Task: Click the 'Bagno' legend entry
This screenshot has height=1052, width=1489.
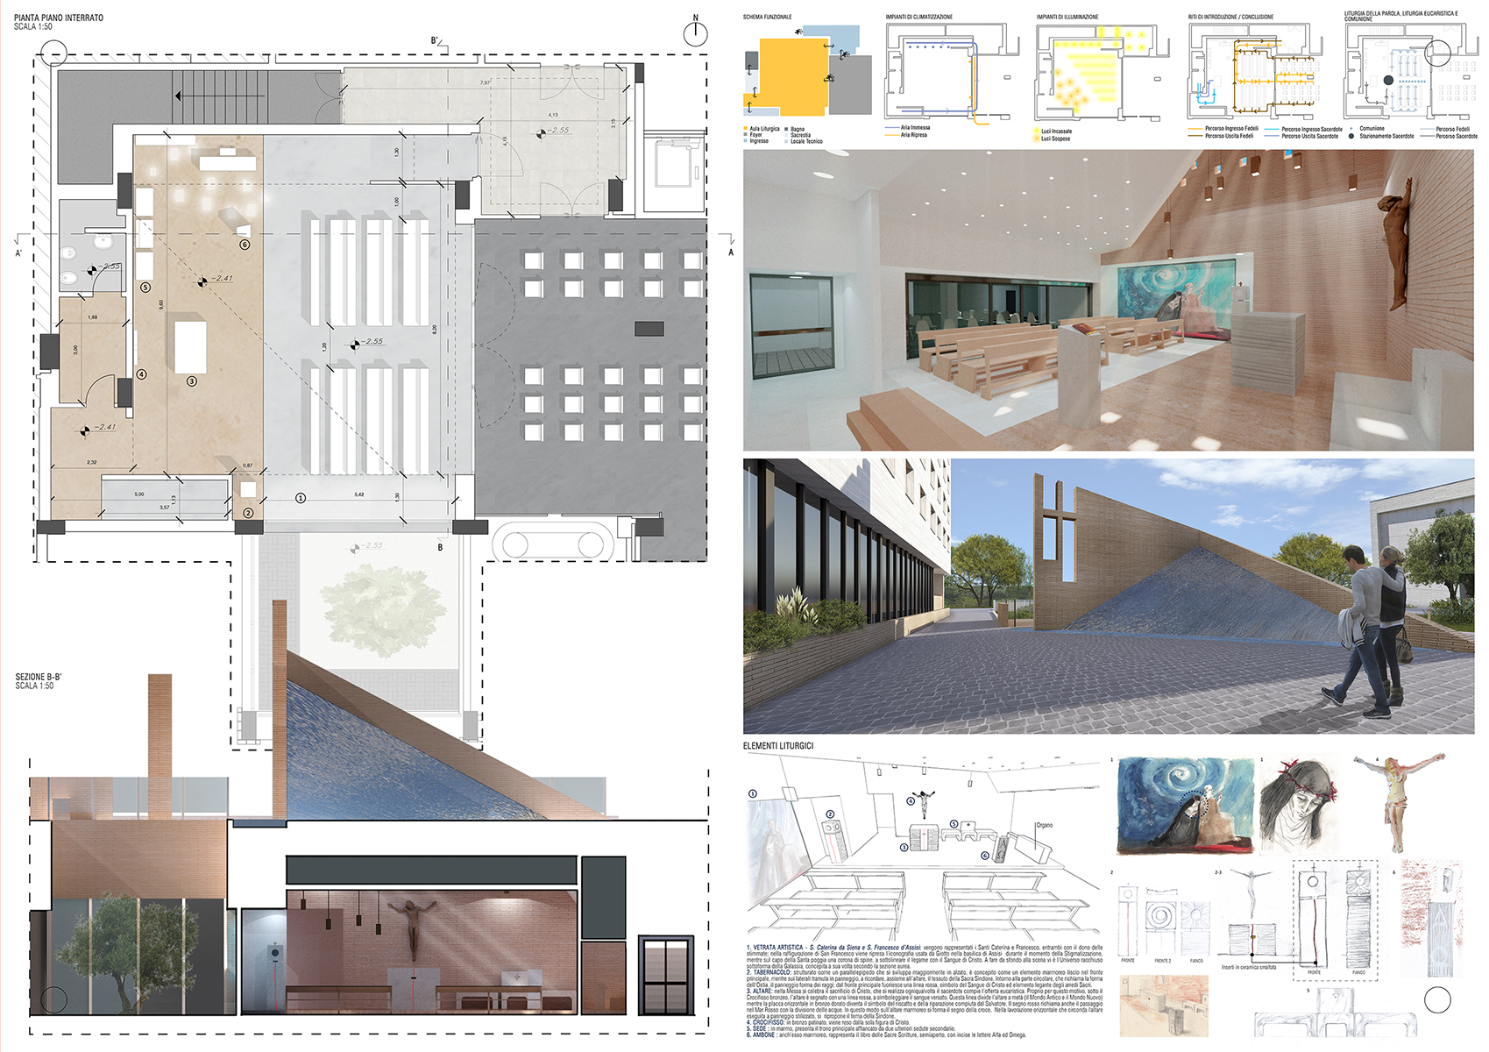Action: pos(794,129)
